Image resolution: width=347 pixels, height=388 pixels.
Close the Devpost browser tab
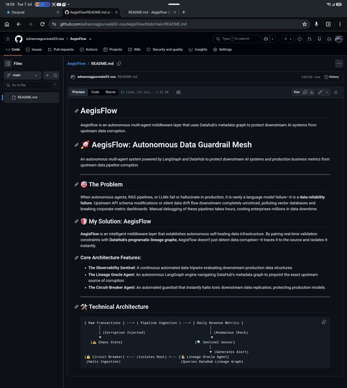58,12
